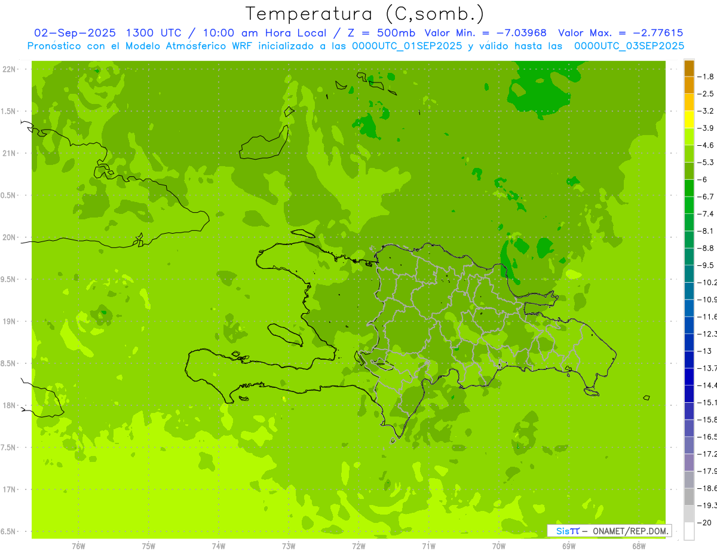Click the brown swatch above -1.8
Viewport: 717px width, 554px height.
pyautogui.click(x=689, y=68)
